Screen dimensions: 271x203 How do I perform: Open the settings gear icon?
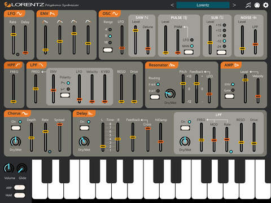(x=265, y=5)
